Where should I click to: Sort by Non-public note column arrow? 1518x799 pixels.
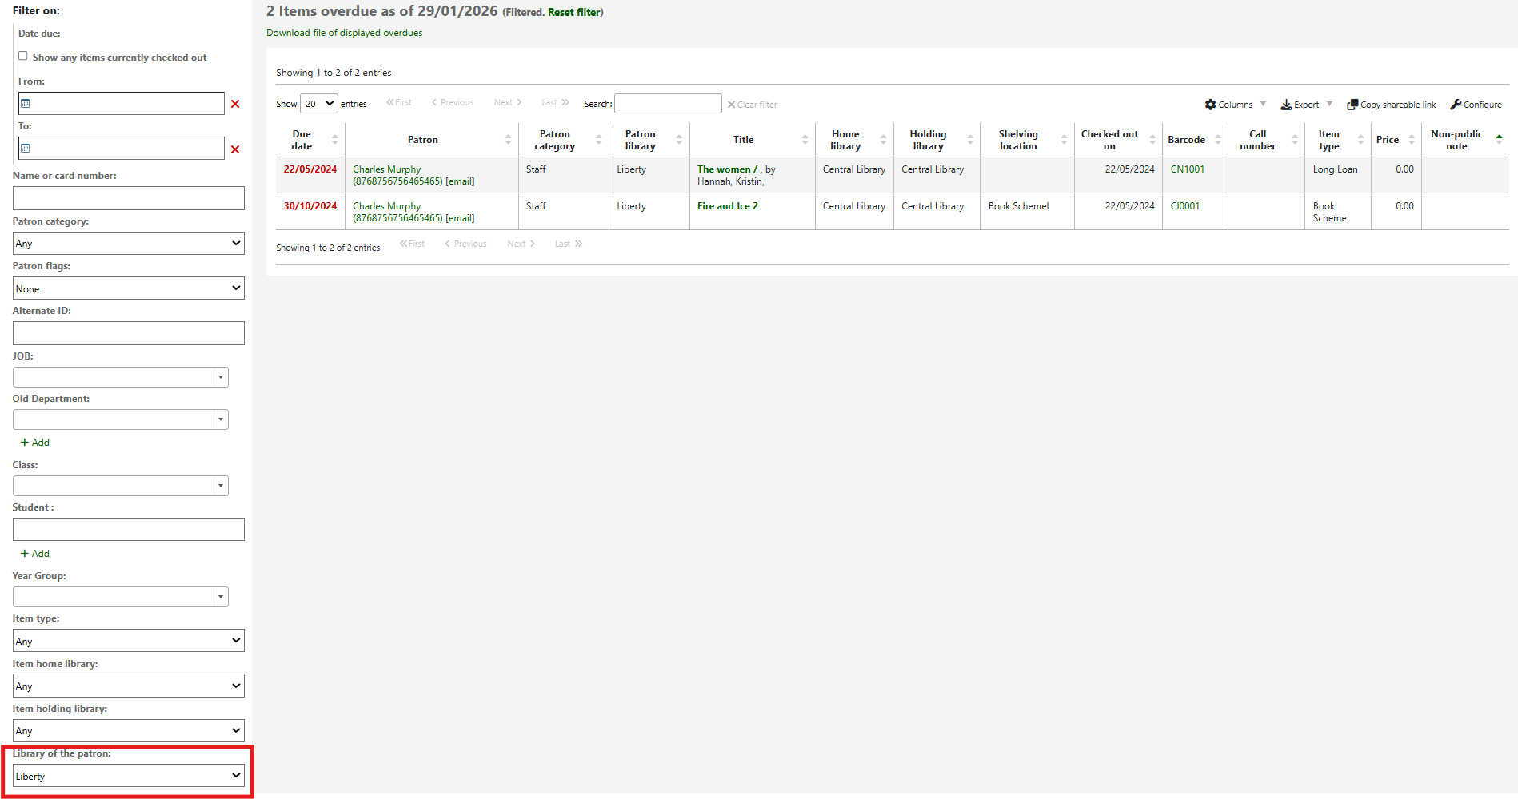(1499, 140)
